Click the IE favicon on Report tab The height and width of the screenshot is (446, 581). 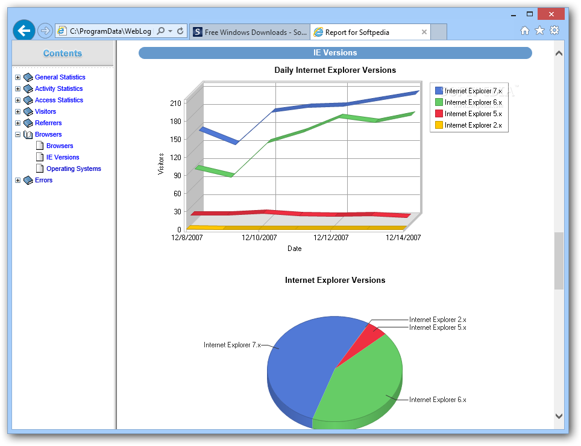coord(318,32)
